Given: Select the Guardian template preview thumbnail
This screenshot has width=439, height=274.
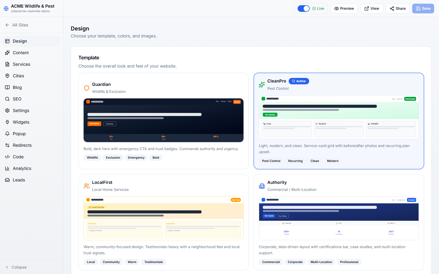Looking at the screenshot, I should point(163,120).
